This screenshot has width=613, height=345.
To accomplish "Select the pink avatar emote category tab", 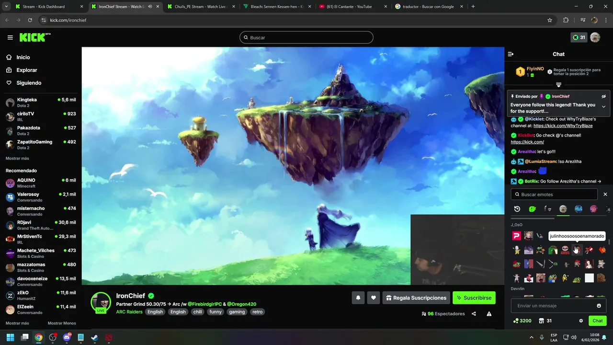I will pos(594,209).
